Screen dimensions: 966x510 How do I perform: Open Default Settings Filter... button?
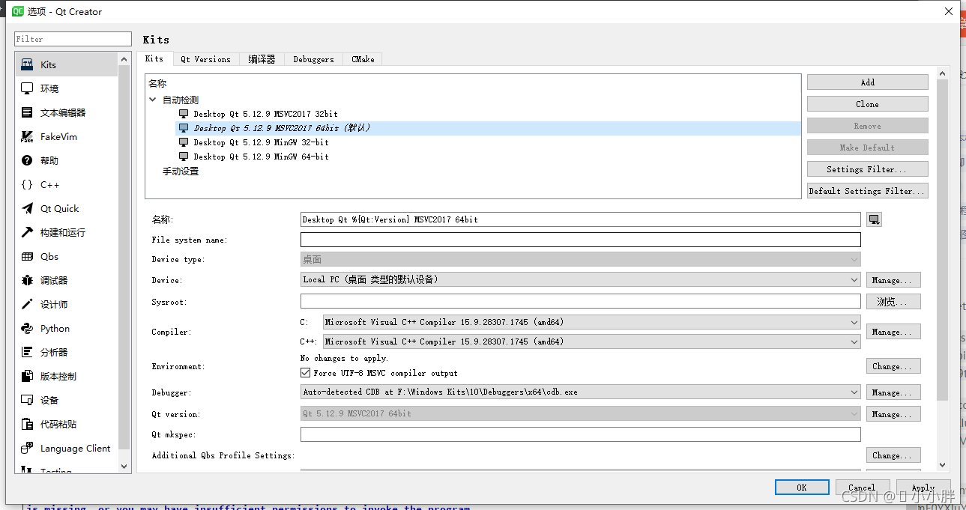[867, 191]
